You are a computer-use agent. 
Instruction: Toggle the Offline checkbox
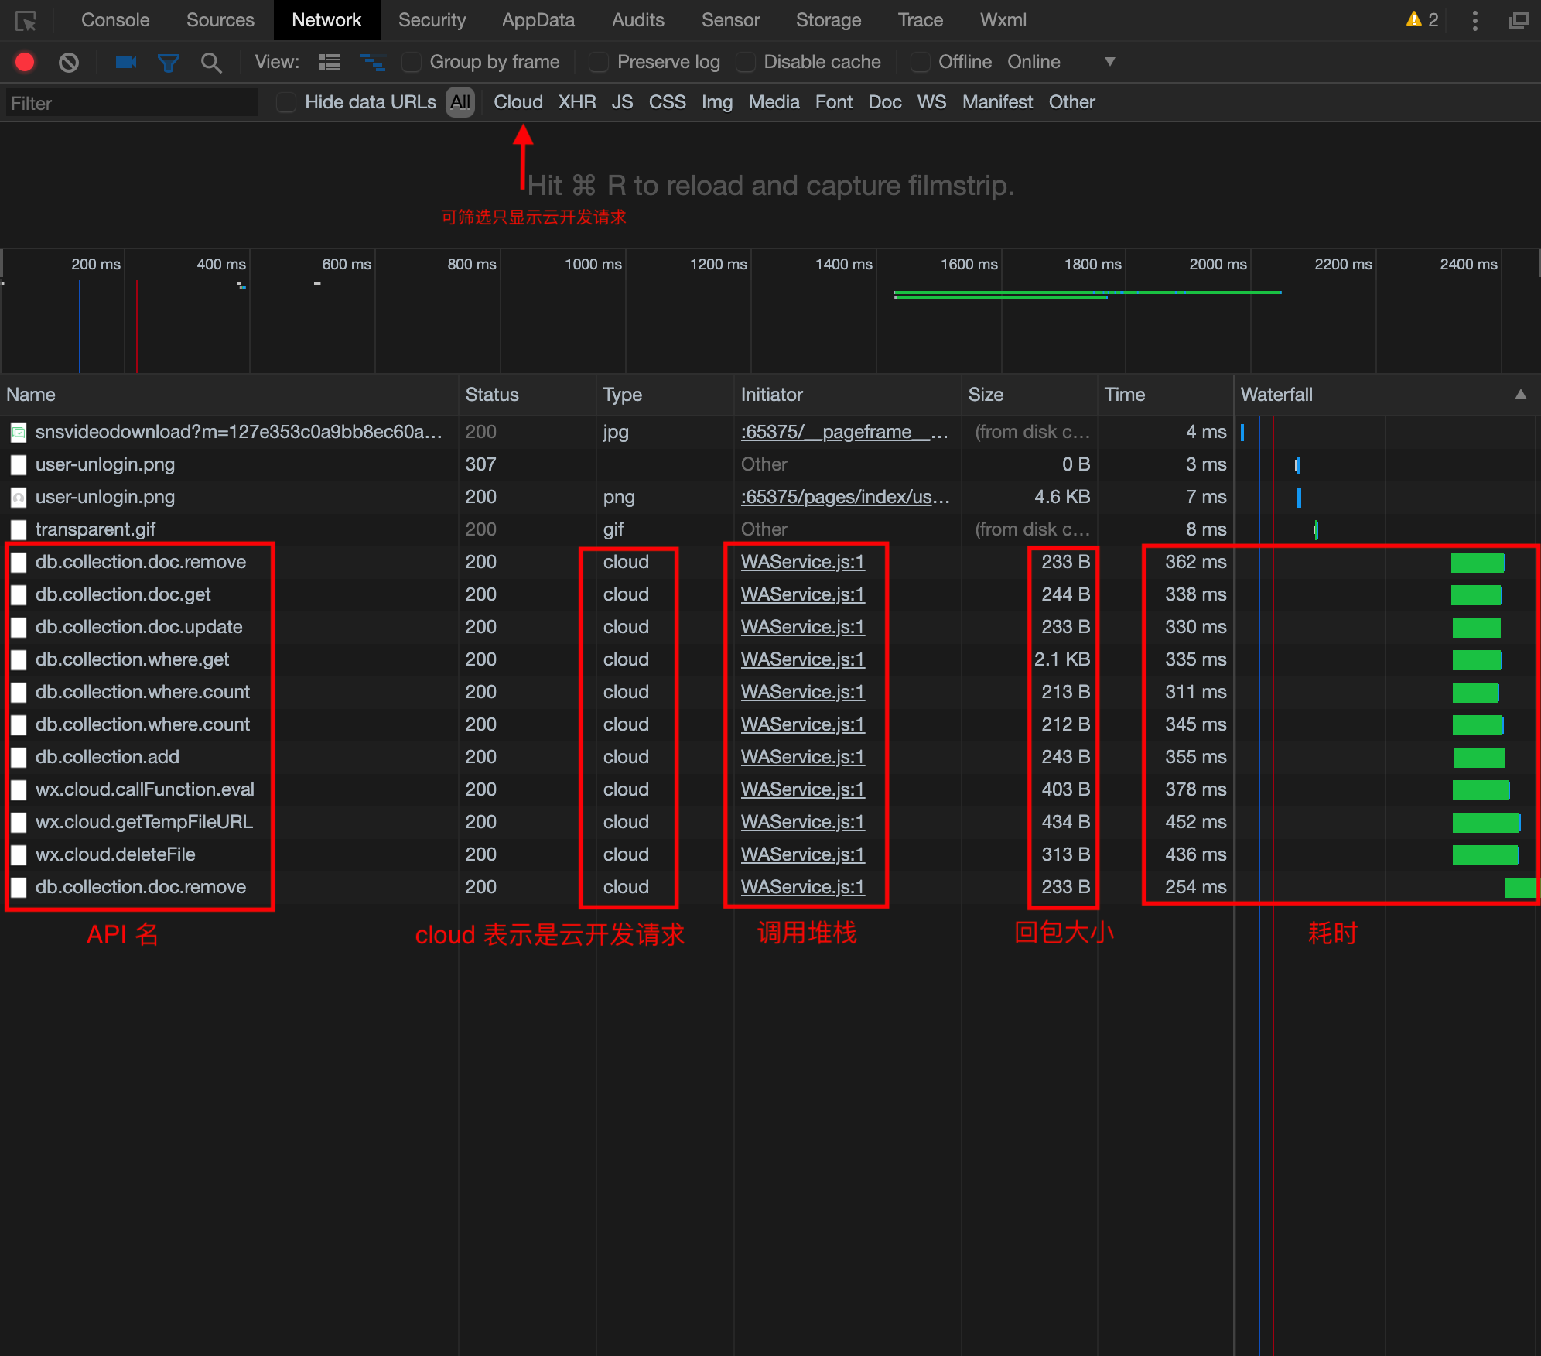(921, 62)
